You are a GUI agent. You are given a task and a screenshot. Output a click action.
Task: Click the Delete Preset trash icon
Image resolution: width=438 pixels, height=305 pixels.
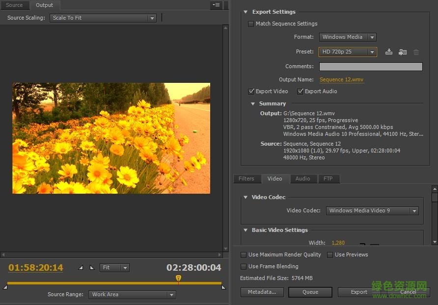coord(416,52)
